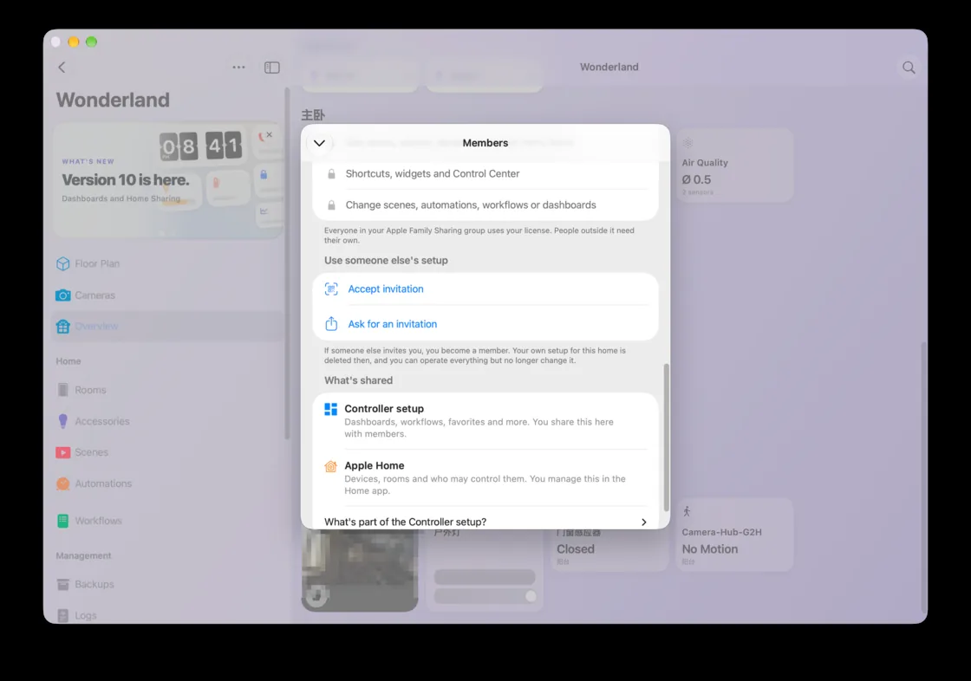This screenshot has height=681, width=971.
Task: Open Floor Plan in the sidebar
Action: pos(167,263)
